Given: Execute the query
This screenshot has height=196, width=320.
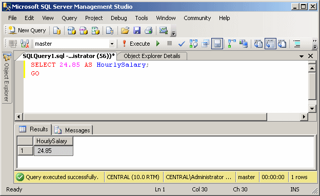Looking at the screenshot, I should 136,44.
